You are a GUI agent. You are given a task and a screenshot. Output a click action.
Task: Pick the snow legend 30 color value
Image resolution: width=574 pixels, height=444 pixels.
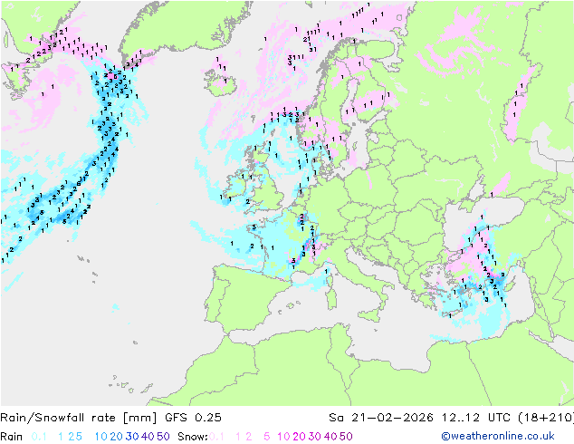(x=315, y=437)
